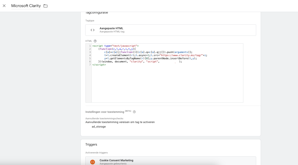
Task: Click the closing </script> line 7
Action: coord(99,65)
